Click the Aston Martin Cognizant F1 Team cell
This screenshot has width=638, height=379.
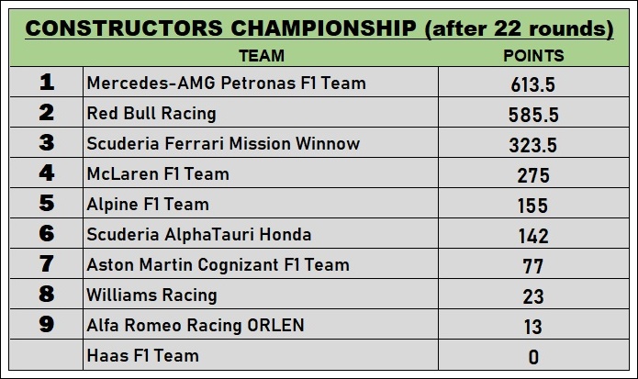pos(218,265)
